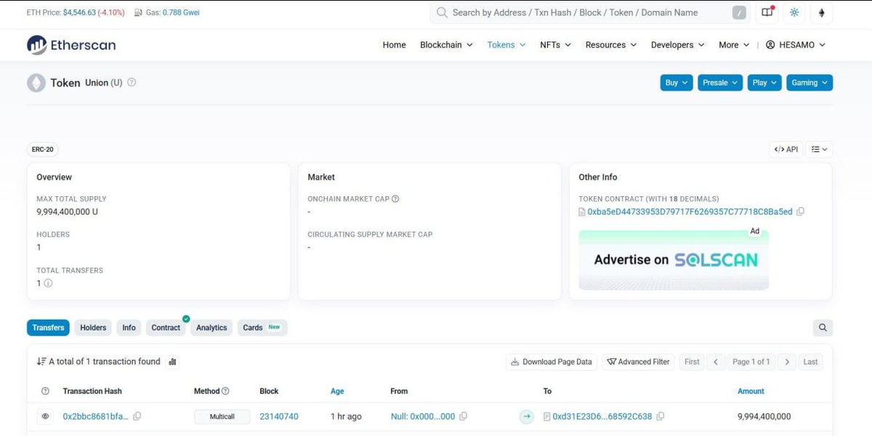Click the green arrow direction icon
The width and height of the screenshot is (872, 436).
pyautogui.click(x=527, y=416)
